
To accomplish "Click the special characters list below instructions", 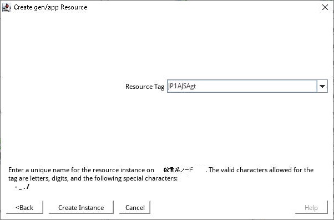I will point(22,187).
